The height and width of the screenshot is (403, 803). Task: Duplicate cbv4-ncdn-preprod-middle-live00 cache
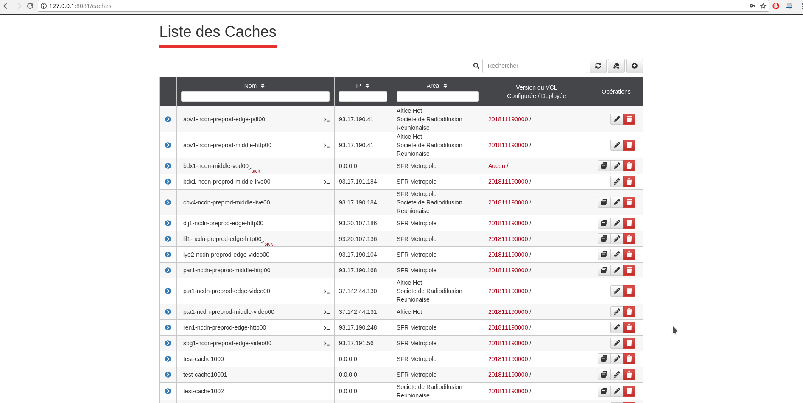(x=604, y=202)
